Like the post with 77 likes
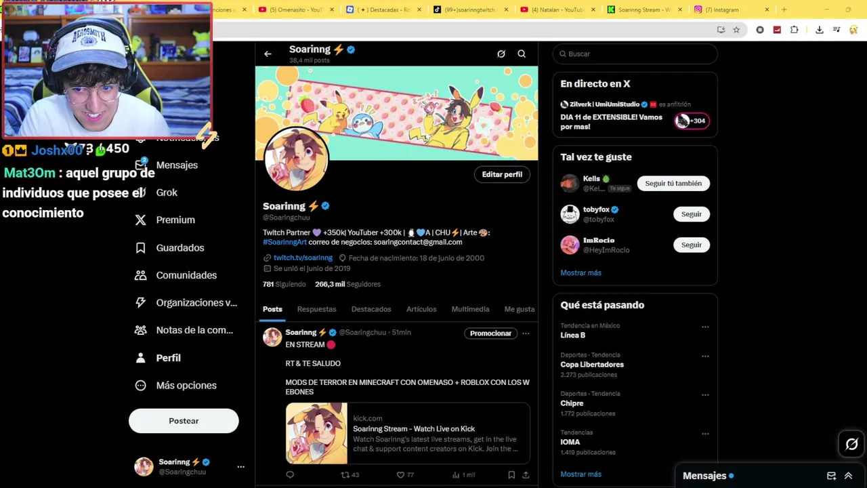Screen dimensions: 867x488 [405, 474]
